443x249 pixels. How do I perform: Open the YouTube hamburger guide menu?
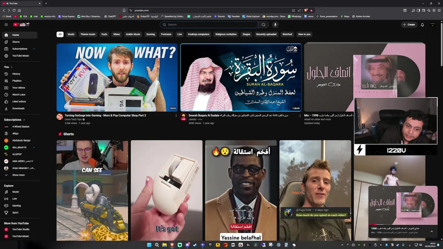[6, 25]
